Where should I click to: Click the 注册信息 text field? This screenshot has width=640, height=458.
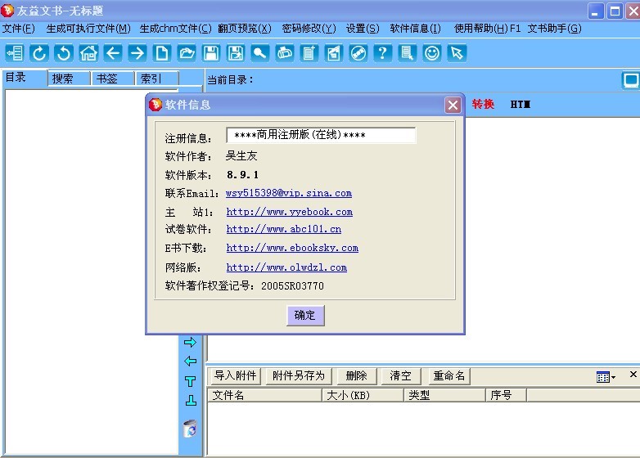(321, 136)
